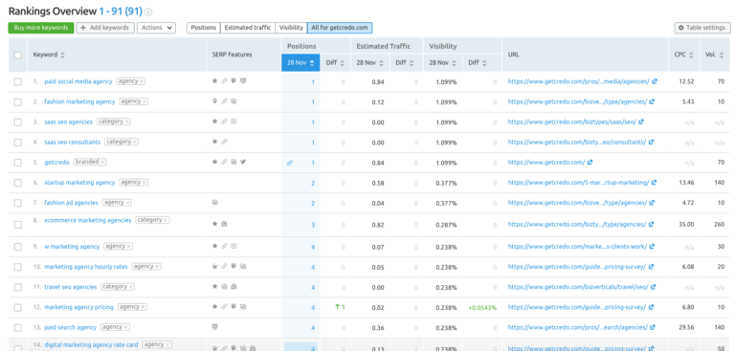This screenshot has width=735, height=351.
Task: Remove agency tag from paid social media agency
Action: pos(142,81)
